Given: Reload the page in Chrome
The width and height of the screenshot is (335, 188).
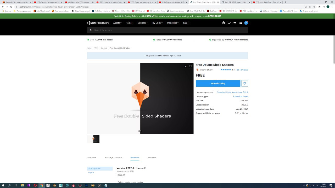Looking at the screenshot, I should (x=11, y=7).
